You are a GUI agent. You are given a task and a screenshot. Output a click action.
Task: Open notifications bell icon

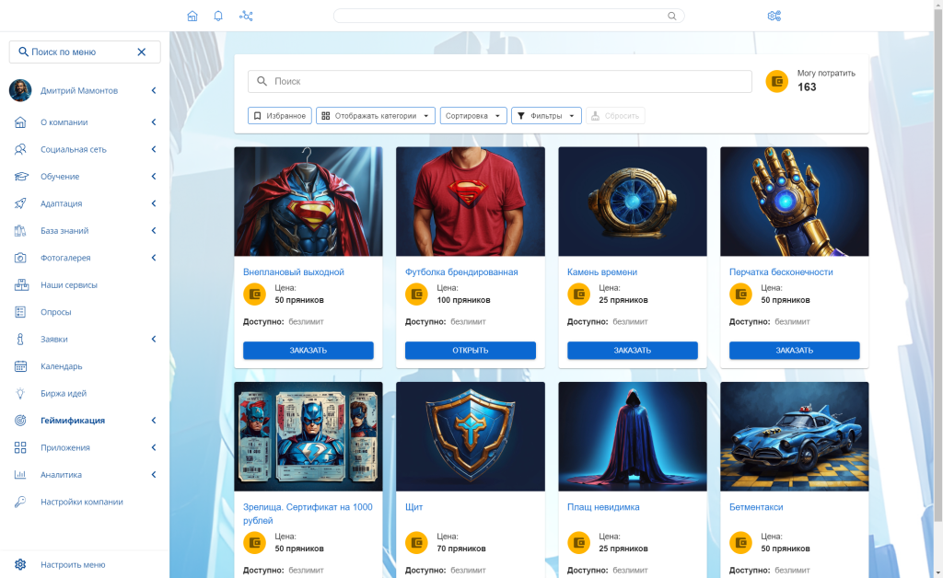218,16
